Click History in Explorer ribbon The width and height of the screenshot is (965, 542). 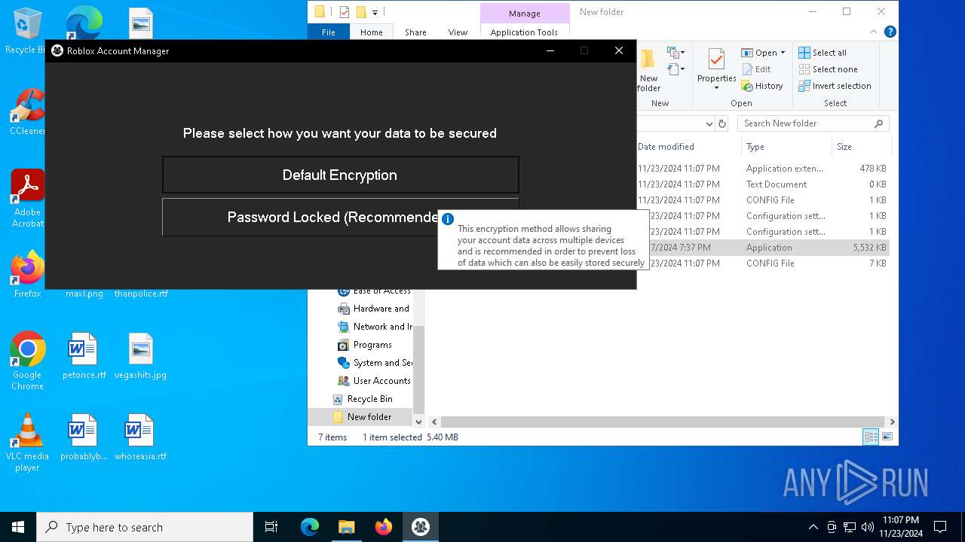762,86
